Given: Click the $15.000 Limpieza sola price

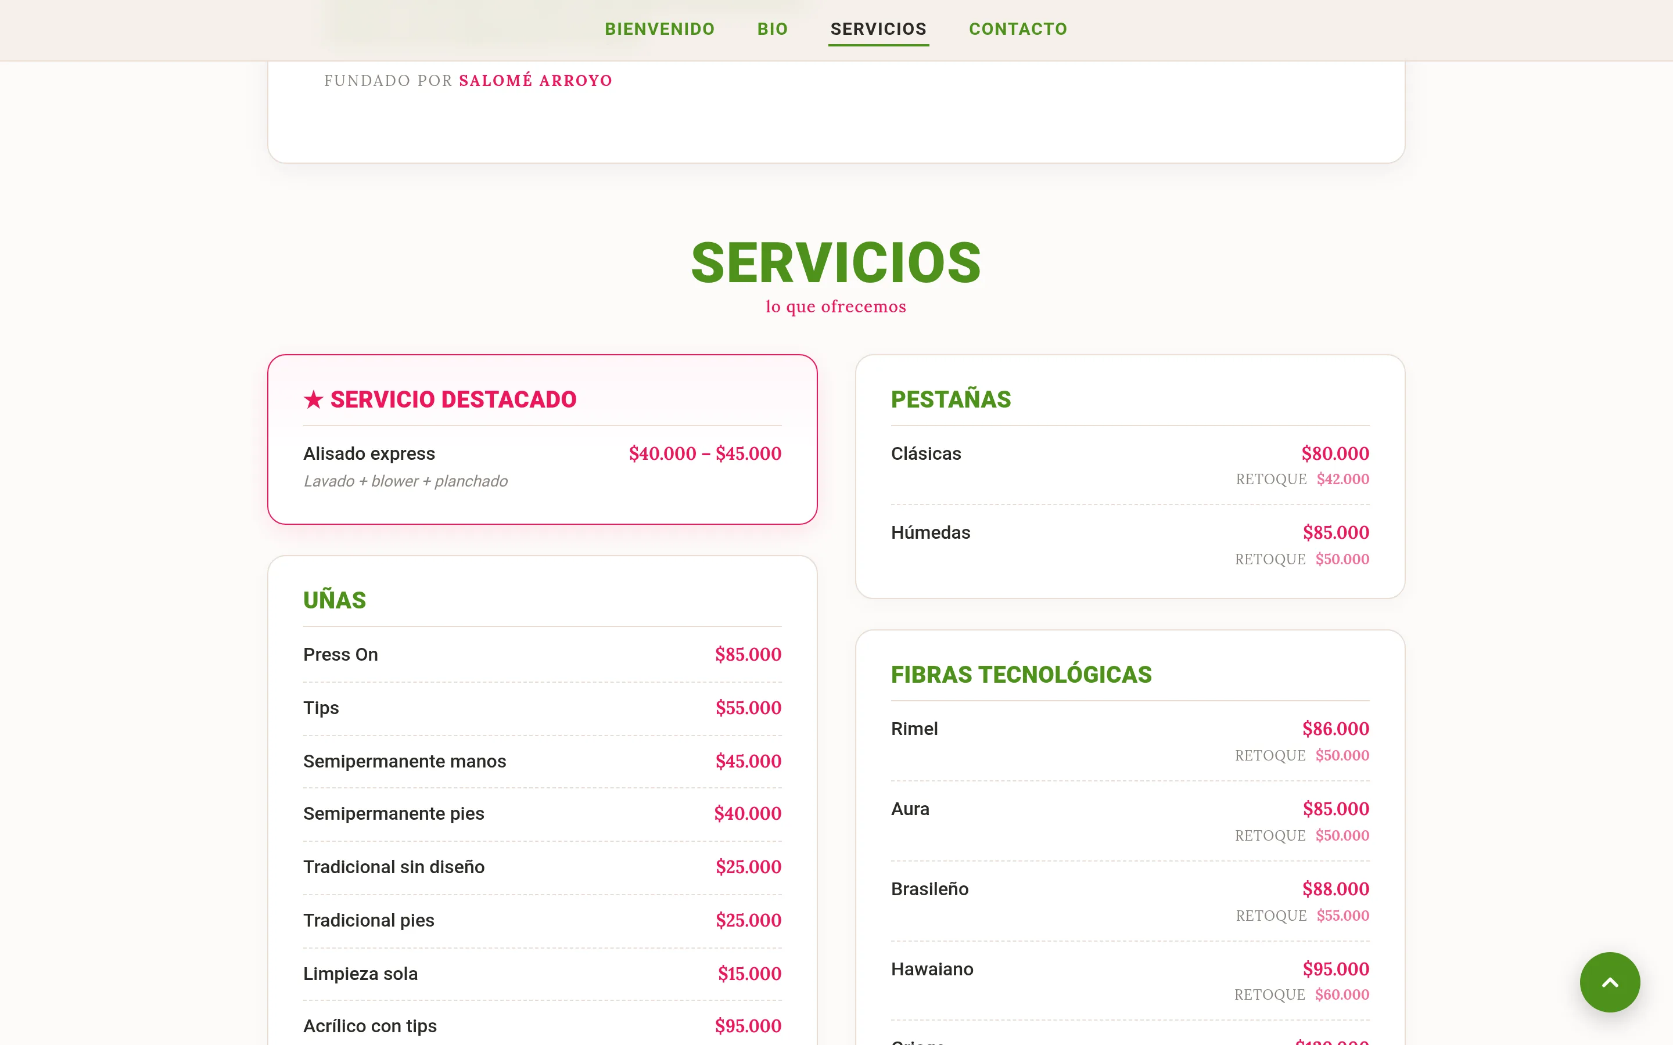Looking at the screenshot, I should click(749, 974).
